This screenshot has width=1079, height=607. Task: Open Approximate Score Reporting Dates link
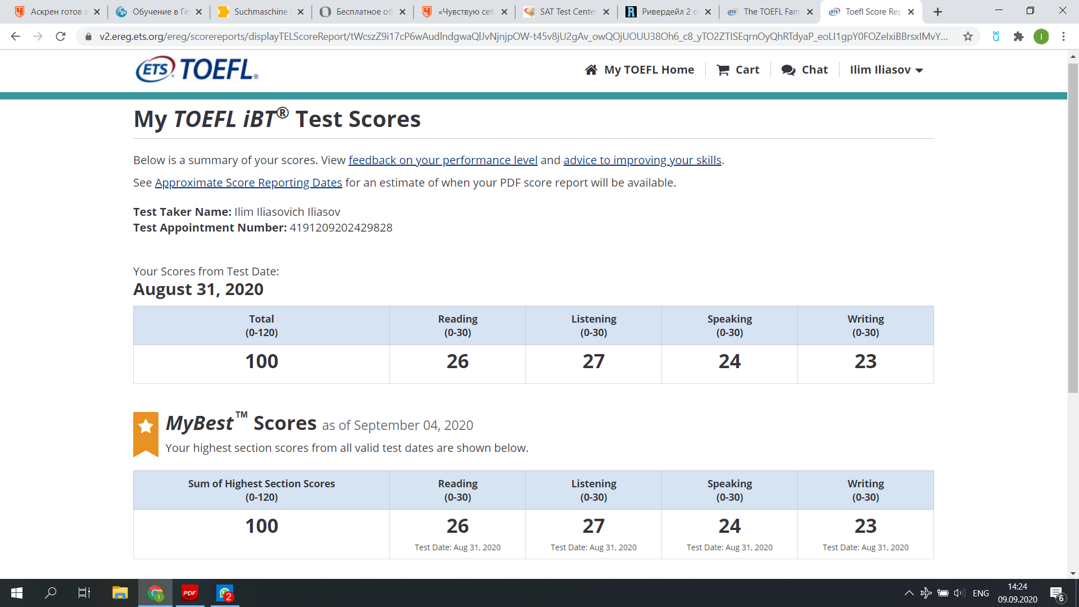tap(248, 183)
